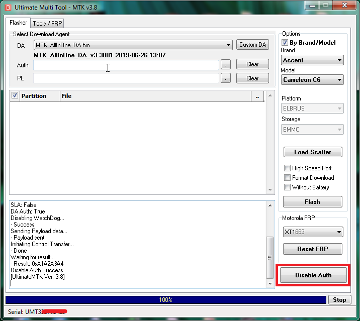Screen dimensions: 360x321
Task: Clear the PL field
Action: click(x=252, y=78)
